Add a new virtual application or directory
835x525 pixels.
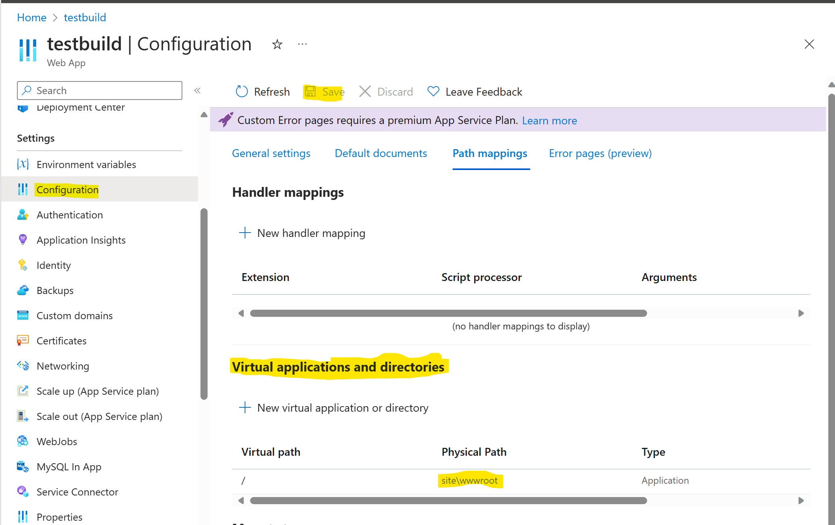(333, 408)
